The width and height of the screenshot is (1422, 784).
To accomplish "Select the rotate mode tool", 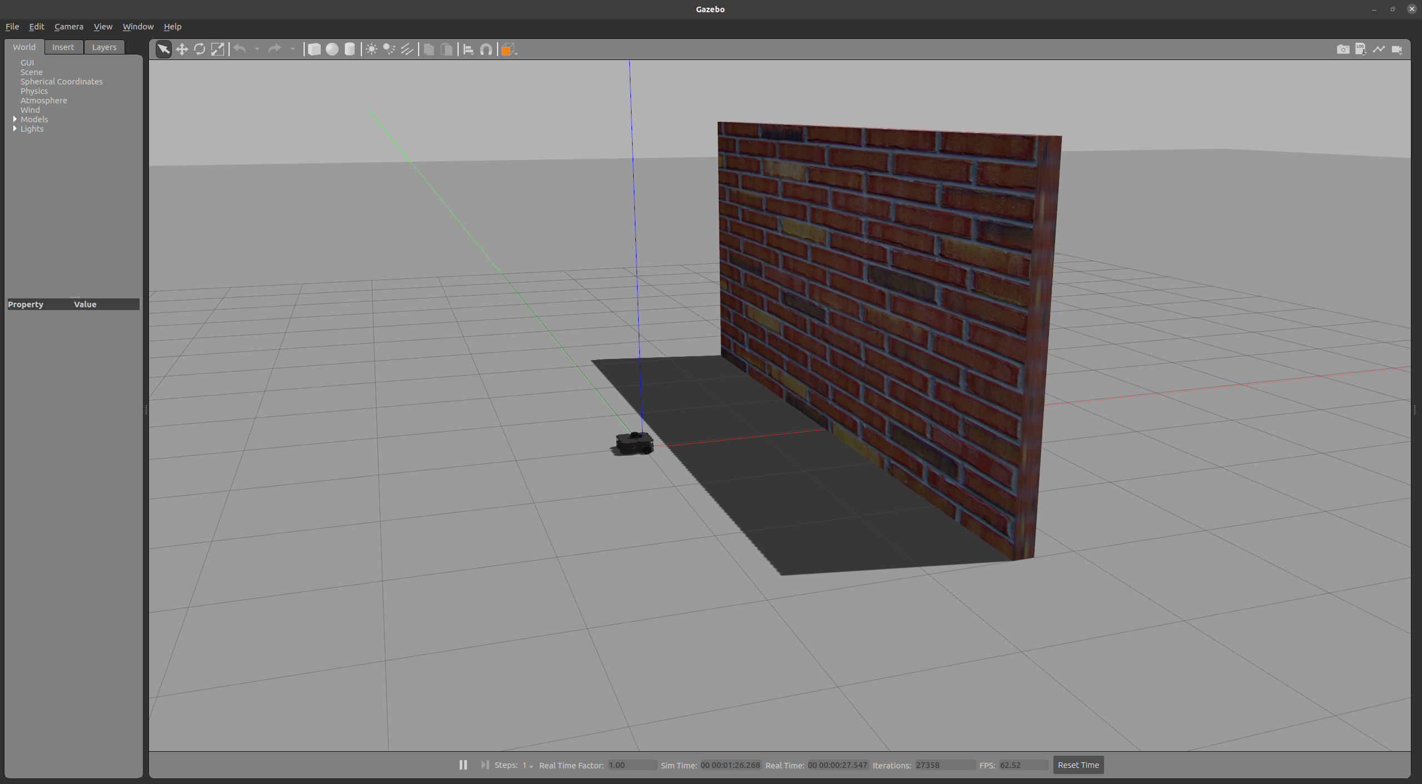I will [200, 49].
